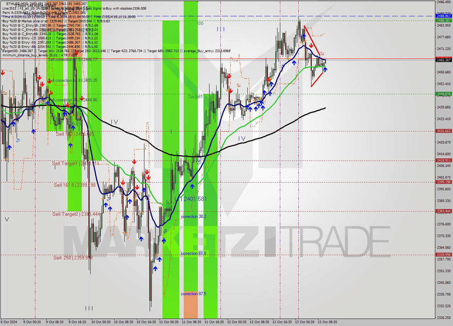Click the black 'V' wave label at left
The image size is (453, 326).
(7, 219)
